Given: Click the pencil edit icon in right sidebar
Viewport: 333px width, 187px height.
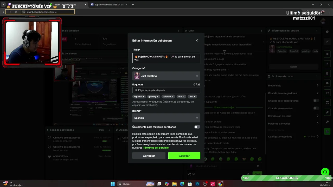Looking at the screenshot, I should click(327, 41).
